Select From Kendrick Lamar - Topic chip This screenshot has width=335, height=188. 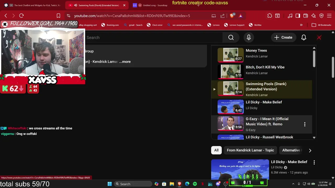250,150
